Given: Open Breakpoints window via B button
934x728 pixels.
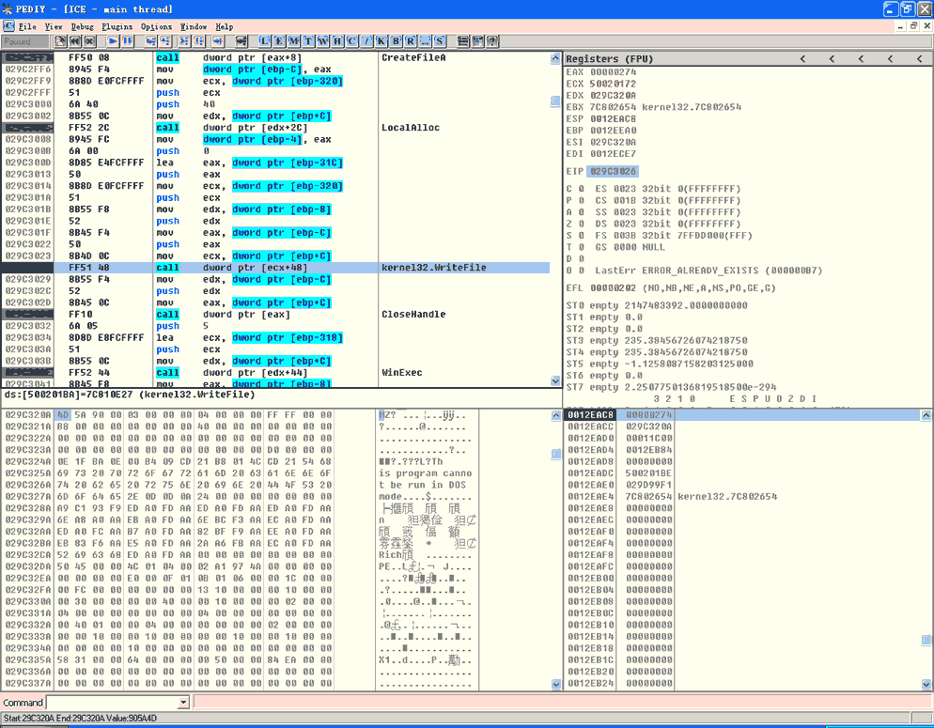Looking at the screenshot, I should [x=396, y=41].
